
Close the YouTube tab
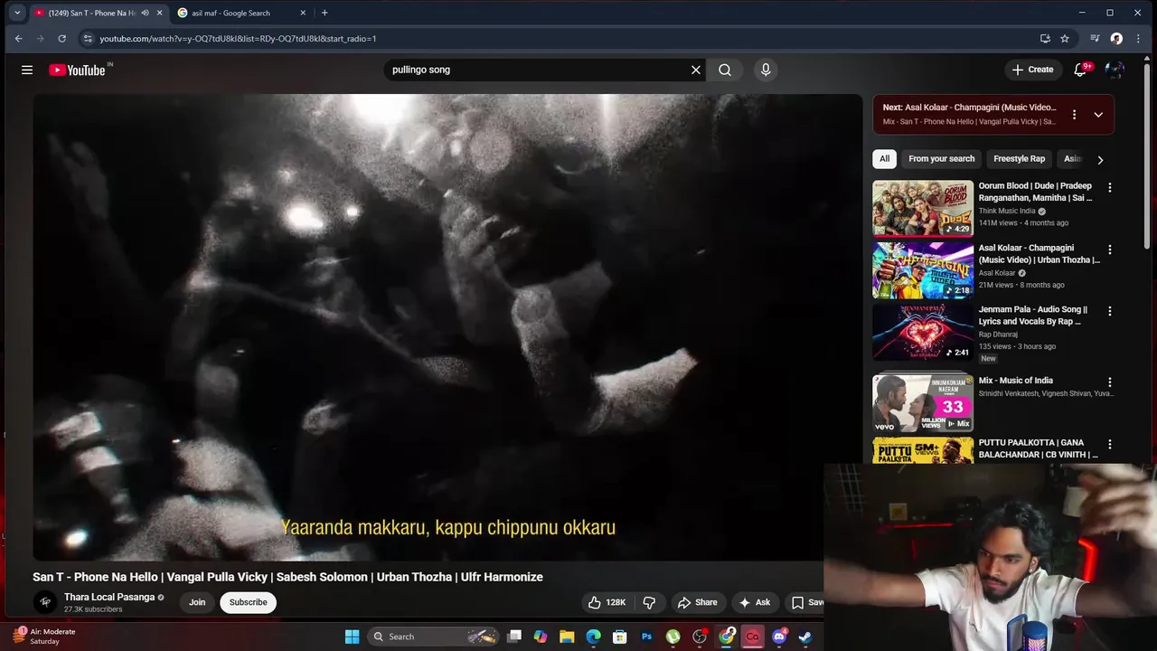(x=160, y=13)
